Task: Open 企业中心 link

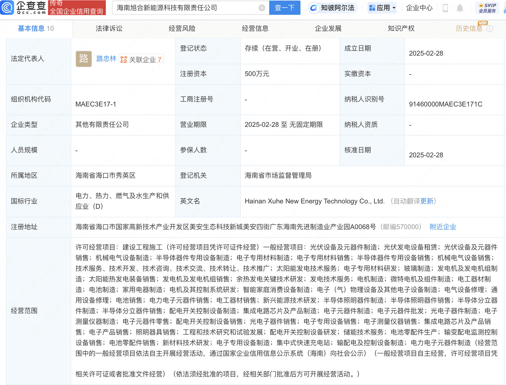Action: [x=419, y=8]
